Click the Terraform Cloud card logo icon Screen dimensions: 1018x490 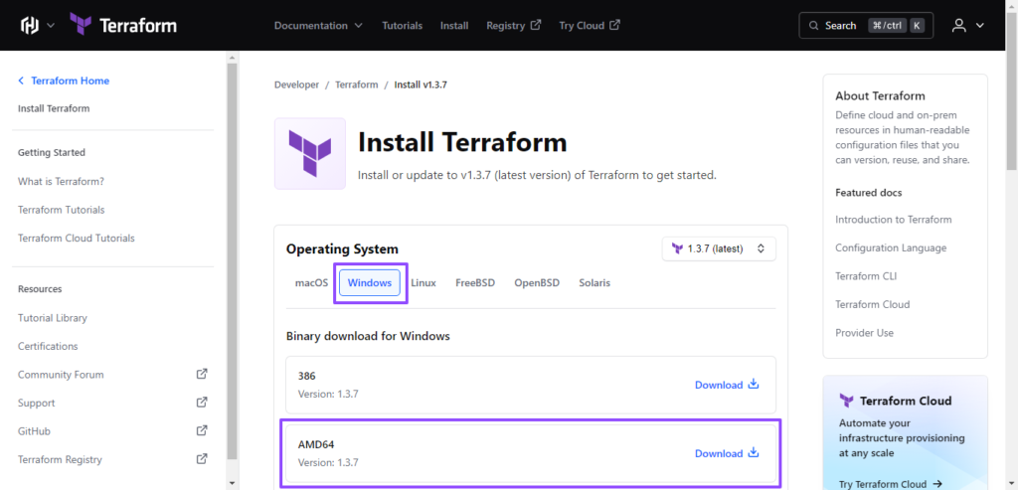click(846, 401)
